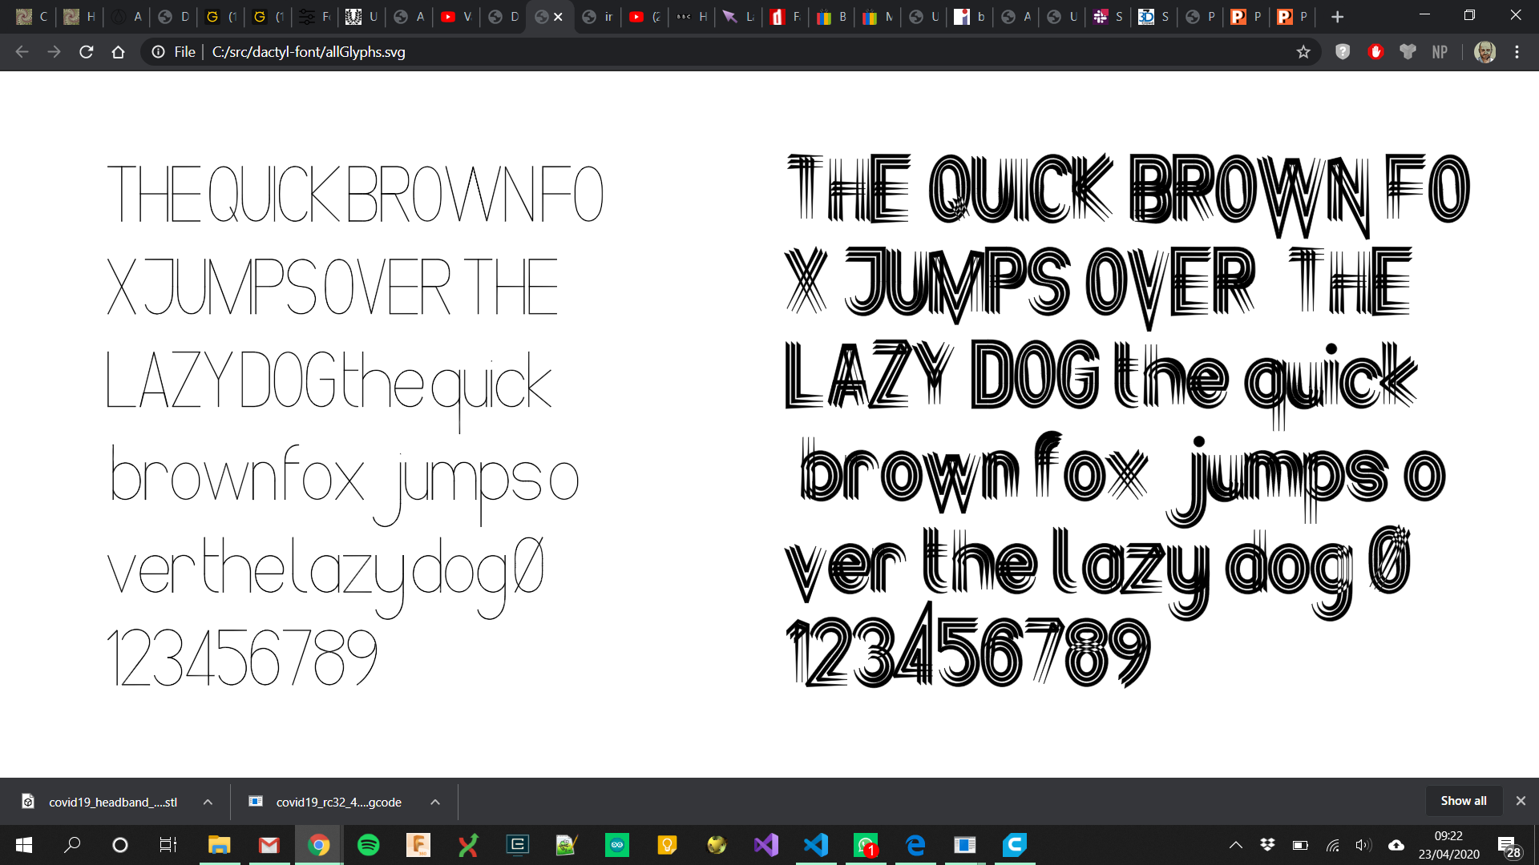Go to the browser home page

[119, 52]
